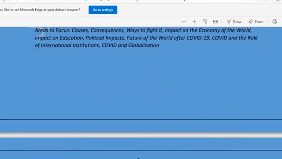Click the line starting "Impact on Education"
Screen dimensions: 282x159
pyautogui.click(x=146, y=38)
